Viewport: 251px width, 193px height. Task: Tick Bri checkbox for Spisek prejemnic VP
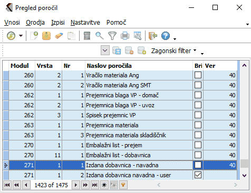(198, 115)
